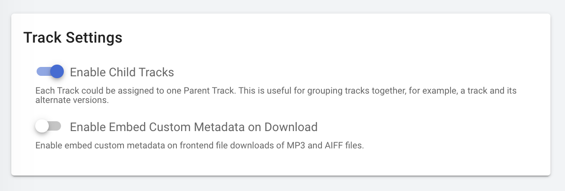The width and height of the screenshot is (565, 191).
Task: Click "Enable Embed Custom Metadata on Download" label
Action: pyautogui.click(x=193, y=127)
